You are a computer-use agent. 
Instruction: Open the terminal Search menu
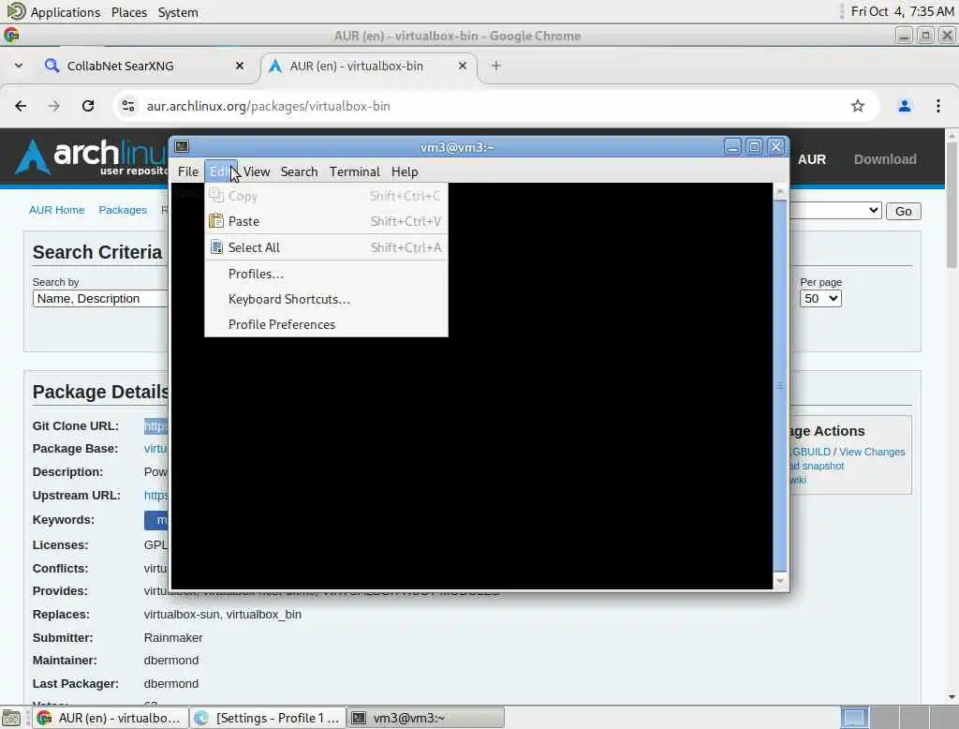point(299,171)
